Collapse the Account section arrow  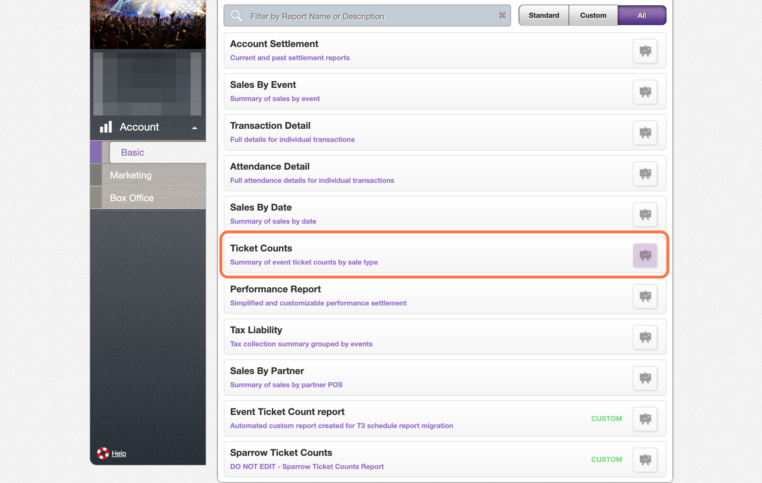pos(195,128)
